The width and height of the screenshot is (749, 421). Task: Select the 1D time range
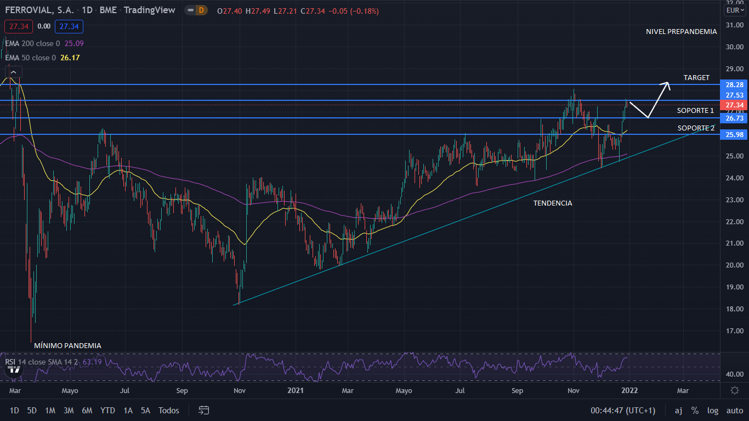(14, 411)
